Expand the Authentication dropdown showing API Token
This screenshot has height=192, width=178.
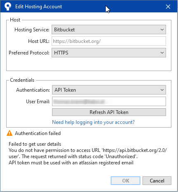click(x=109, y=90)
